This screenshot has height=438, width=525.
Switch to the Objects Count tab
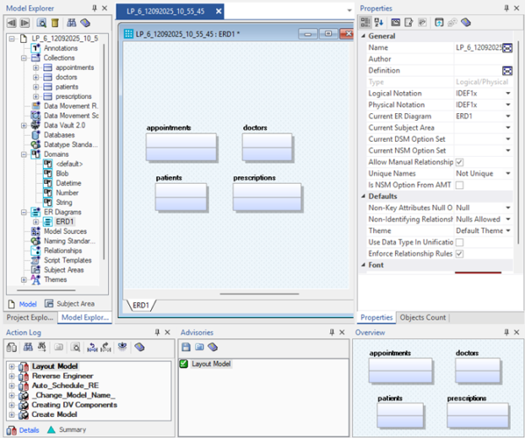(x=422, y=317)
